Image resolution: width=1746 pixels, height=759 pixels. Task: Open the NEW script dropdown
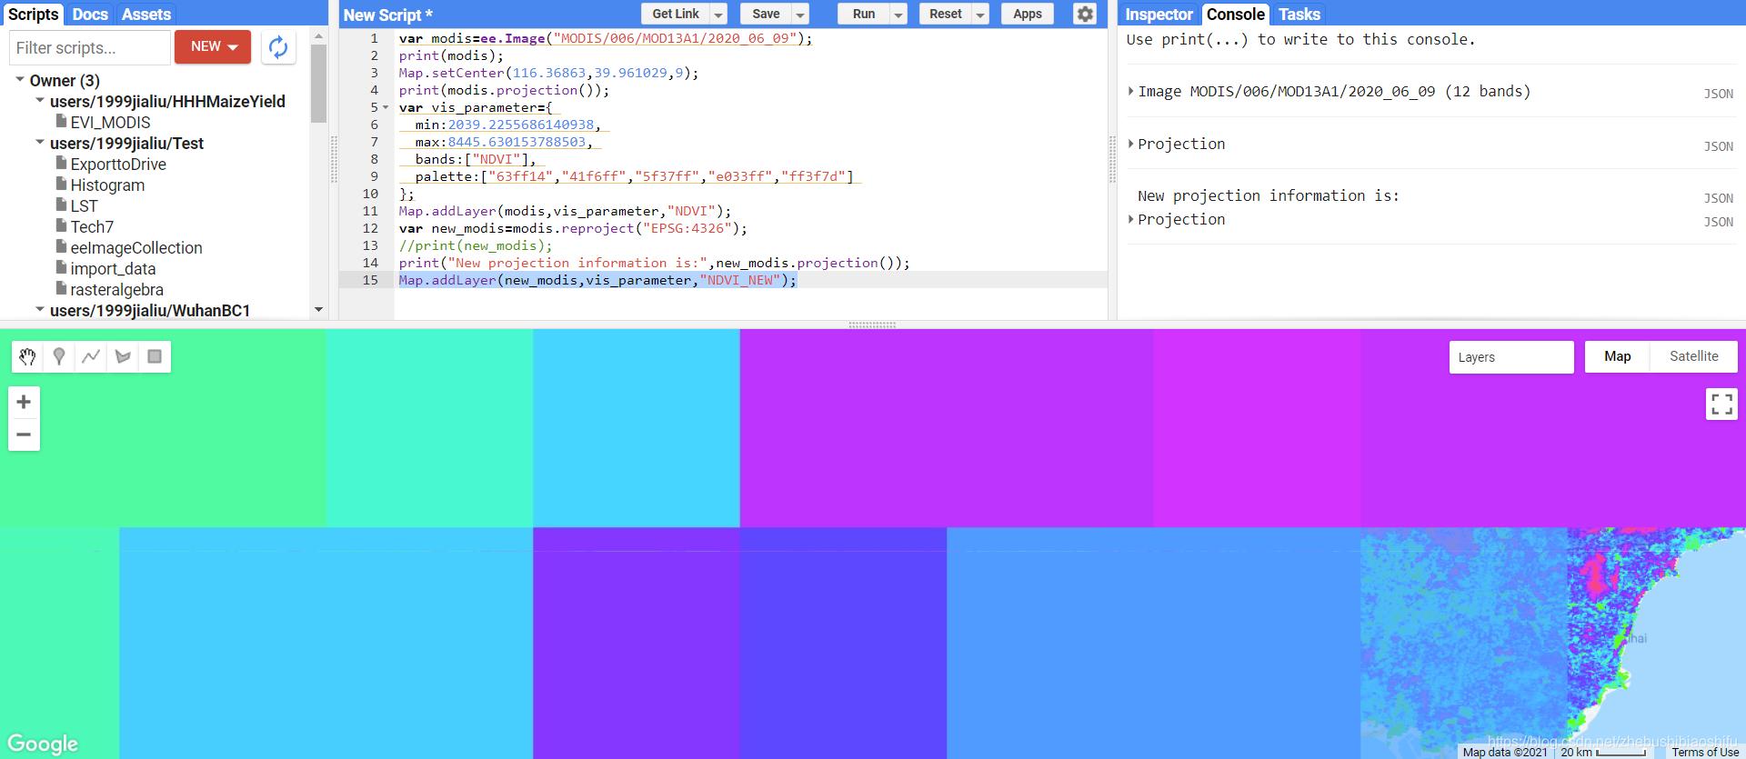pyautogui.click(x=213, y=47)
